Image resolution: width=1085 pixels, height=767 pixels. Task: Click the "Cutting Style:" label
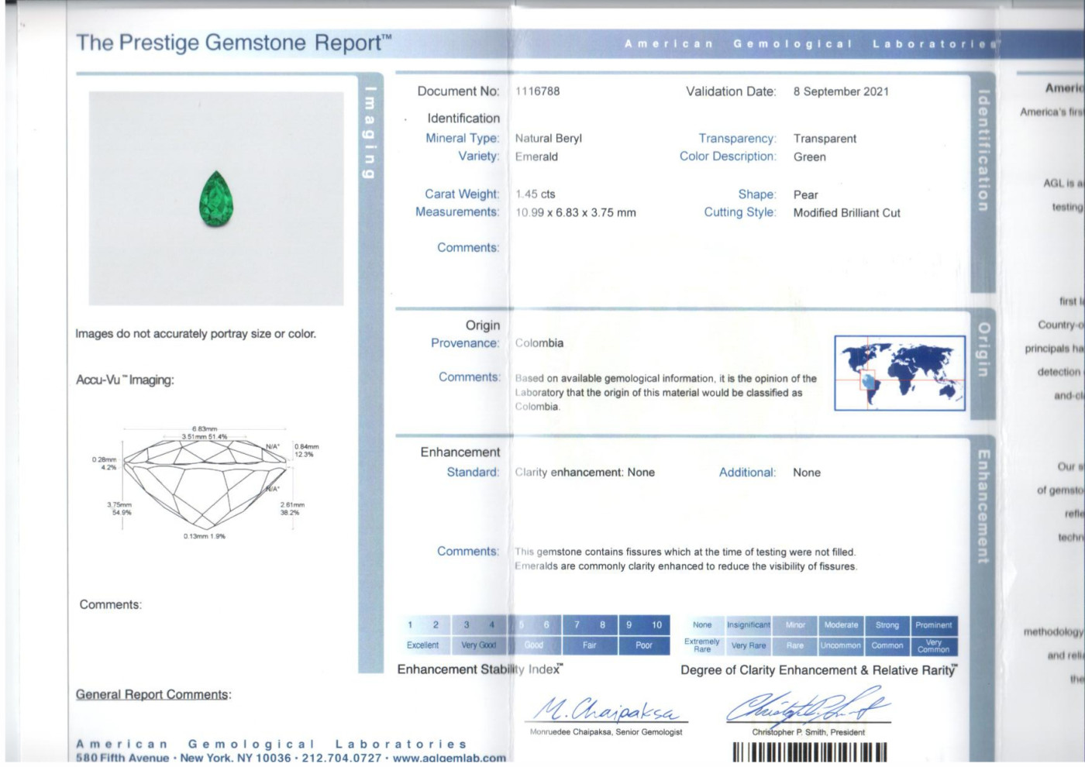740,212
